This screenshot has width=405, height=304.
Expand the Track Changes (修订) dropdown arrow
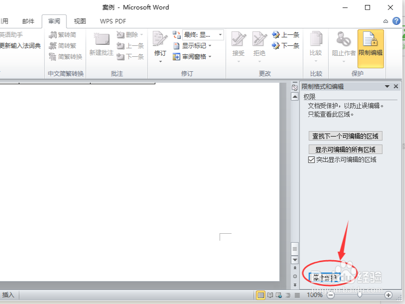point(160,61)
